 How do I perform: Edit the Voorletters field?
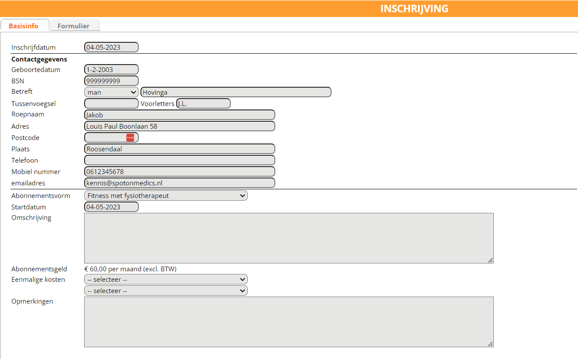pyautogui.click(x=203, y=103)
